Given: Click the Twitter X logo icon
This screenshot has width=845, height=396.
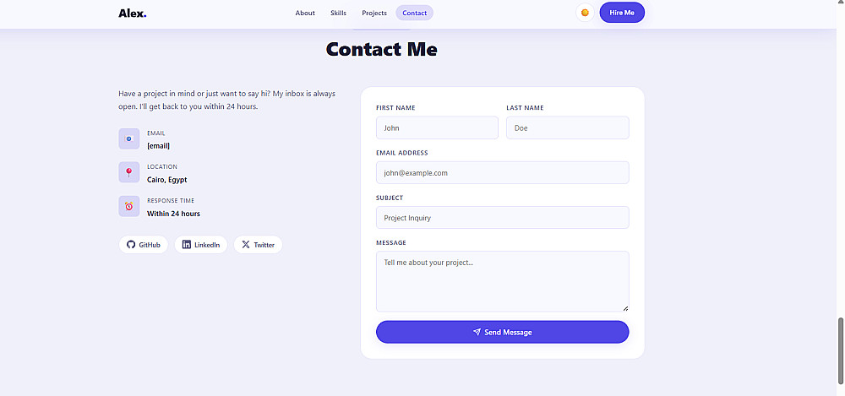Looking at the screenshot, I should pyautogui.click(x=246, y=245).
